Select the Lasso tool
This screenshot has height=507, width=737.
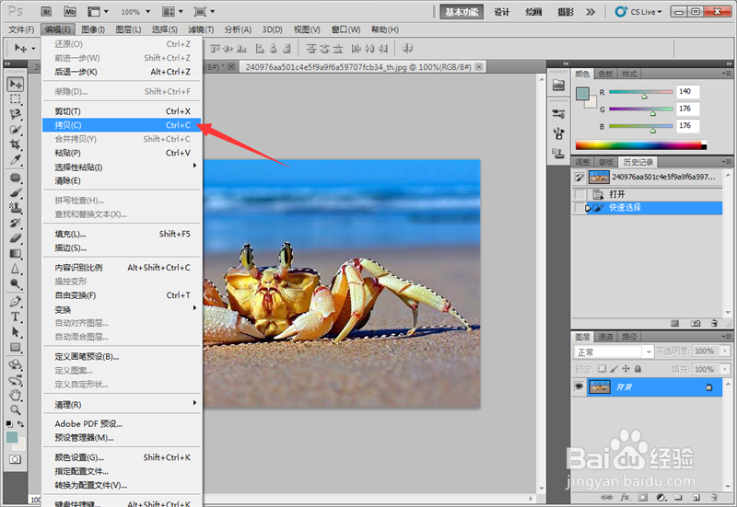tap(16, 114)
